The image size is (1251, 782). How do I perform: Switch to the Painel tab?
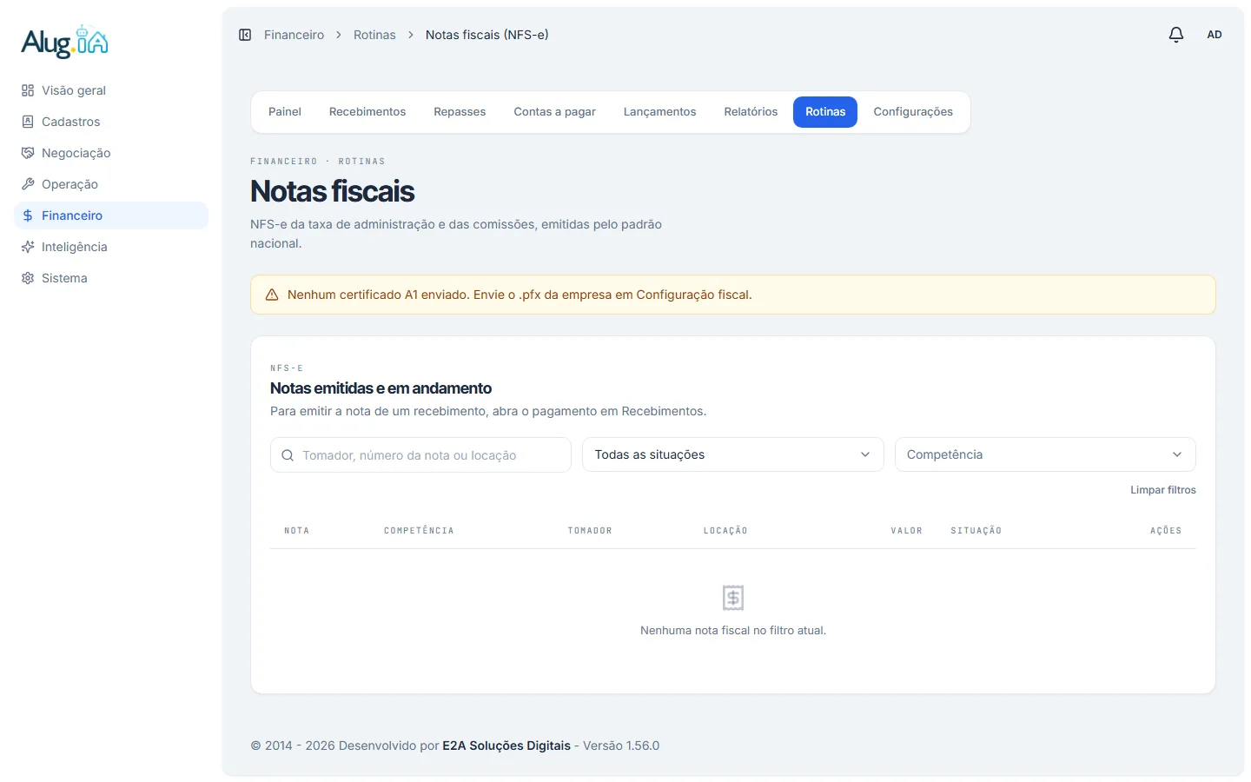285,112
